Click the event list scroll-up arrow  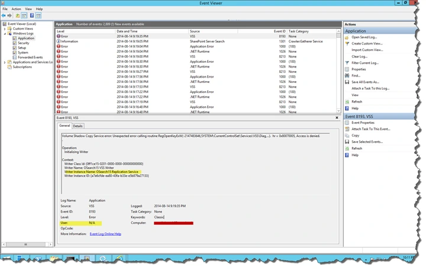pyautogui.click(x=338, y=31)
